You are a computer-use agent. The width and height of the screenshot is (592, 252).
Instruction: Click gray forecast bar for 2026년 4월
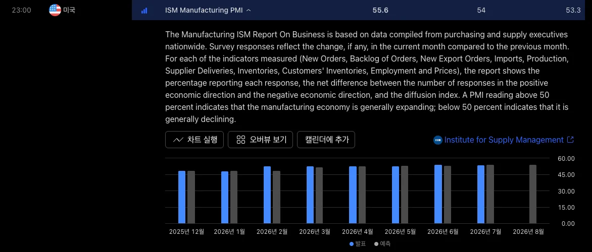(x=362, y=195)
